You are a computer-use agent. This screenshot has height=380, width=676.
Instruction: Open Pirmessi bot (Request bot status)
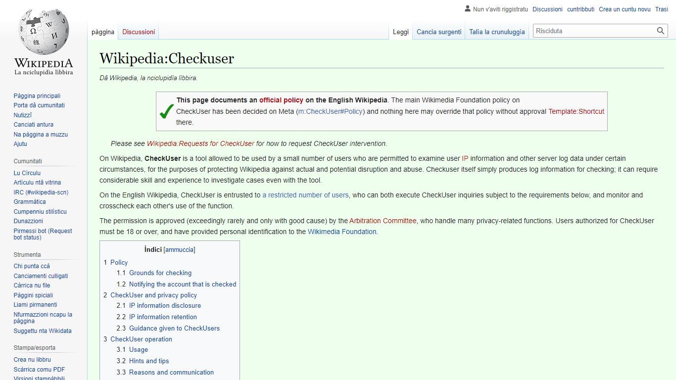(43, 234)
